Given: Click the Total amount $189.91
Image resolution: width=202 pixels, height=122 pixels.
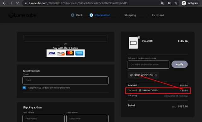Looking at the screenshot, I should 183,107.
